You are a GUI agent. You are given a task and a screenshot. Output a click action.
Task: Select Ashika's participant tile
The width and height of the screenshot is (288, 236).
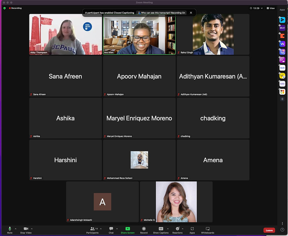[66, 118]
